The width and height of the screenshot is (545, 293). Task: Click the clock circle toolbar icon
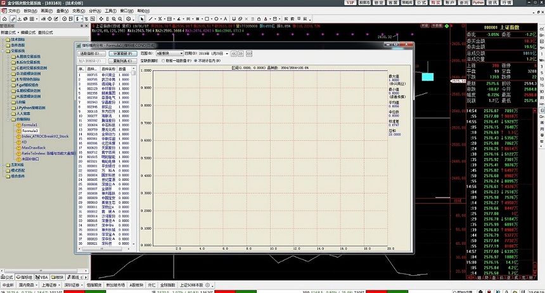point(64,18)
